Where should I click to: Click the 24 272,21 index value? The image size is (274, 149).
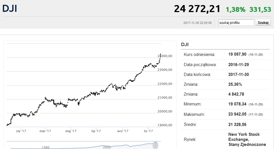(x=197, y=9)
